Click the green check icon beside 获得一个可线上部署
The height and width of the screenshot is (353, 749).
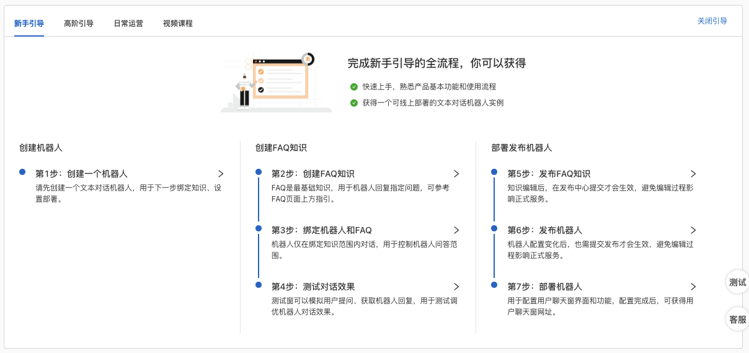(354, 103)
